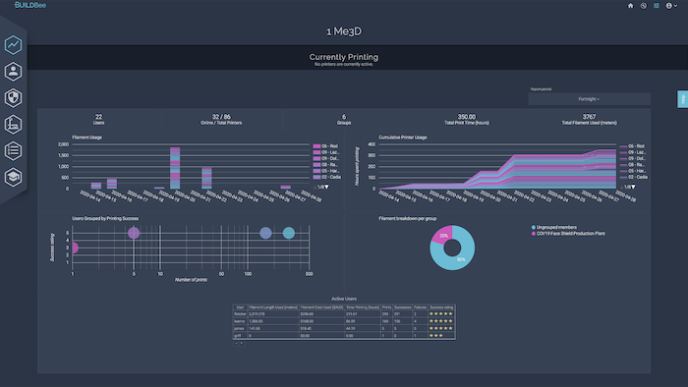The width and height of the screenshot is (688, 387).
Task: Toggle COVID19 Face Shield Production Plant legend entry
Action: point(568,233)
